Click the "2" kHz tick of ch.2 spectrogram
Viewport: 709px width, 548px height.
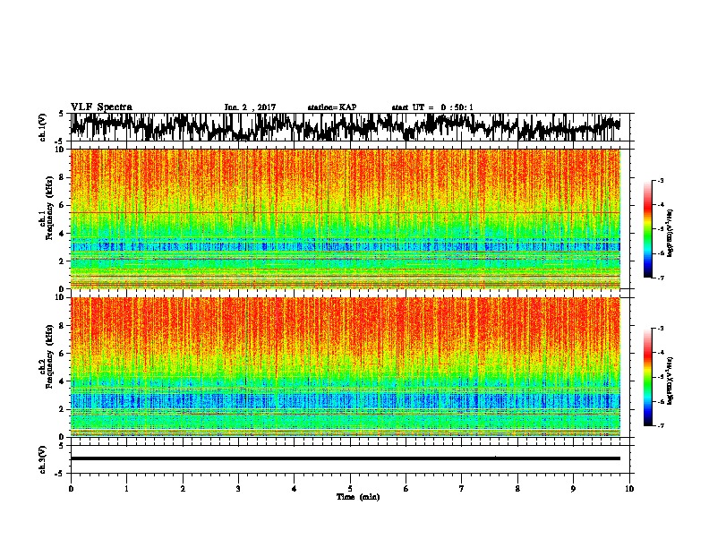(63, 409)
